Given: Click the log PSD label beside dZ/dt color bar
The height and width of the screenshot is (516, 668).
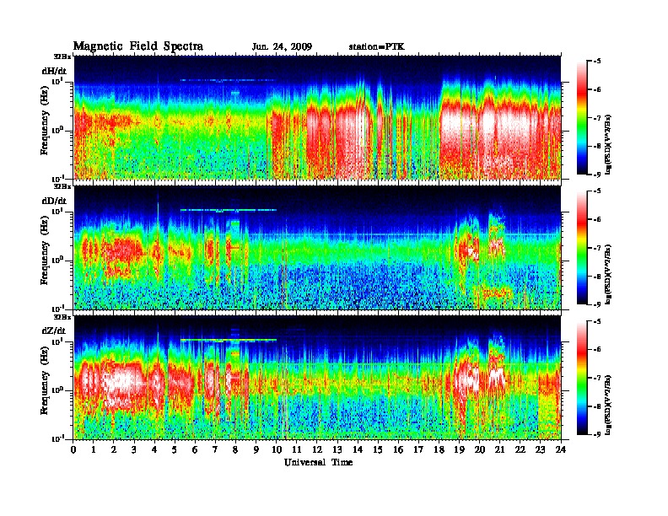Looking at the screenshot, I should coord(608,404).
